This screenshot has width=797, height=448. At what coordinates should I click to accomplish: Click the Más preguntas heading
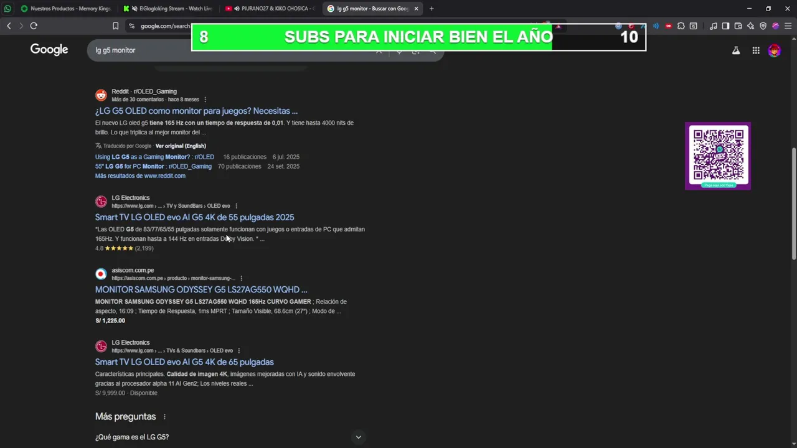click(126, 417)
